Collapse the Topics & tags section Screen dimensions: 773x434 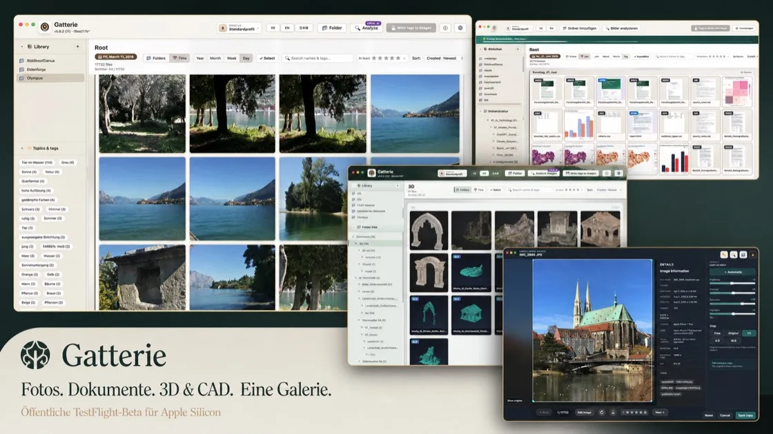pos(22,148)
